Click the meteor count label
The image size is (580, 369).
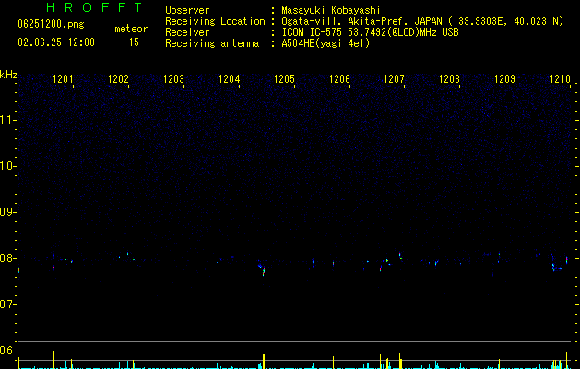coord(131,29)
